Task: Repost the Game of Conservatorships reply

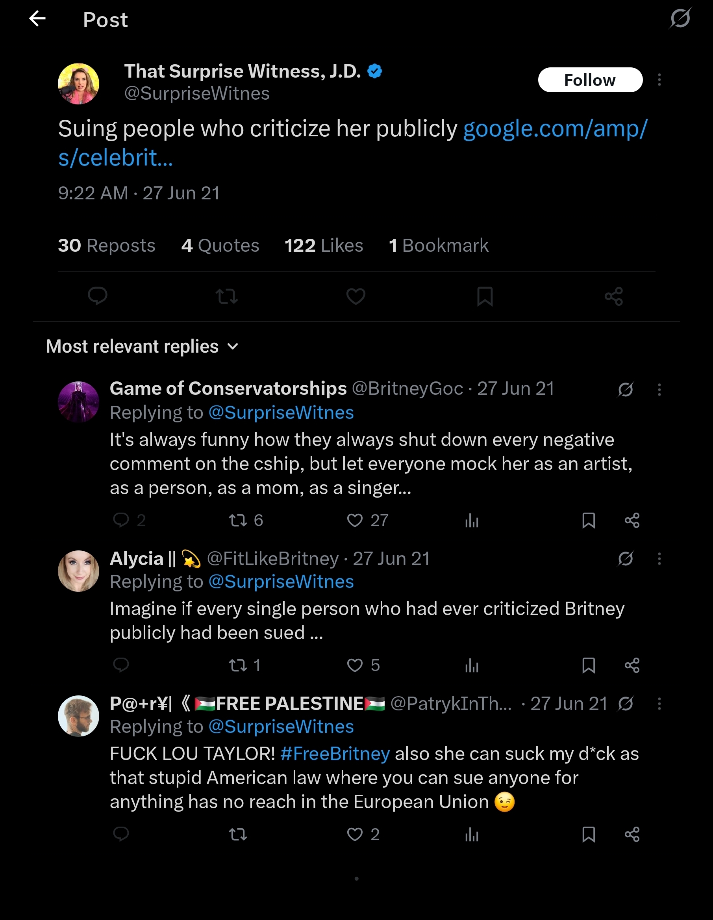Action: pos(238,520)
